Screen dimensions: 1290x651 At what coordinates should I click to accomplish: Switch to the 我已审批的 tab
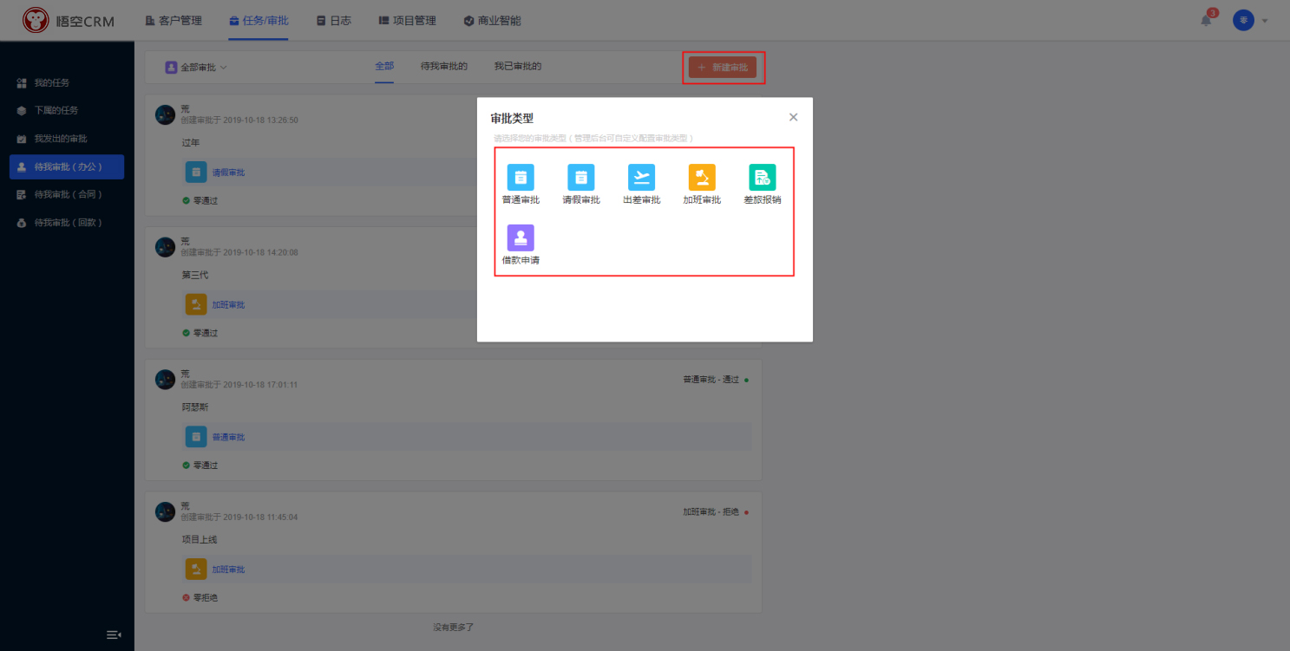[518, 66]
